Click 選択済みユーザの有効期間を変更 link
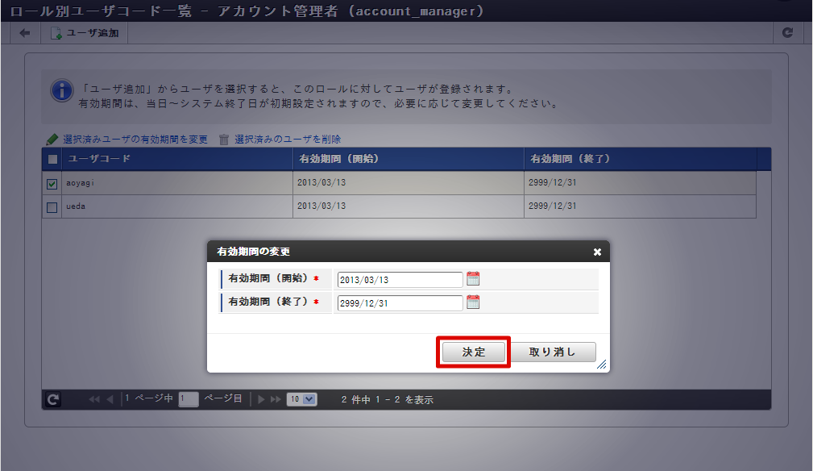 tap(135, 139)
